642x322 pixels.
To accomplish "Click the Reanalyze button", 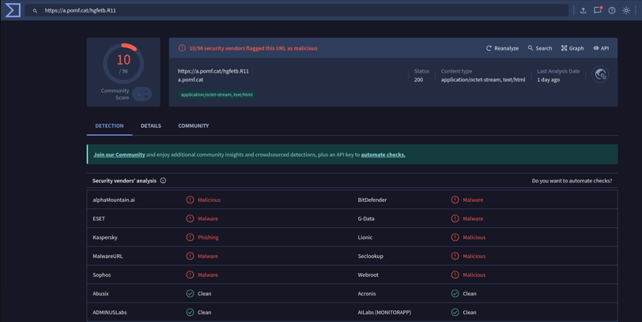I will [502, 48].
